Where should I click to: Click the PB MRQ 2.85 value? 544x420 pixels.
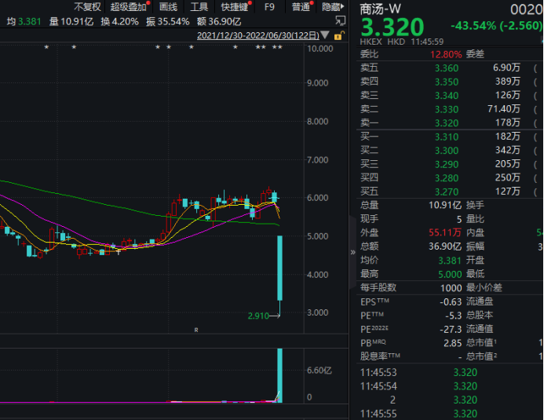click(x=453, y=343)
